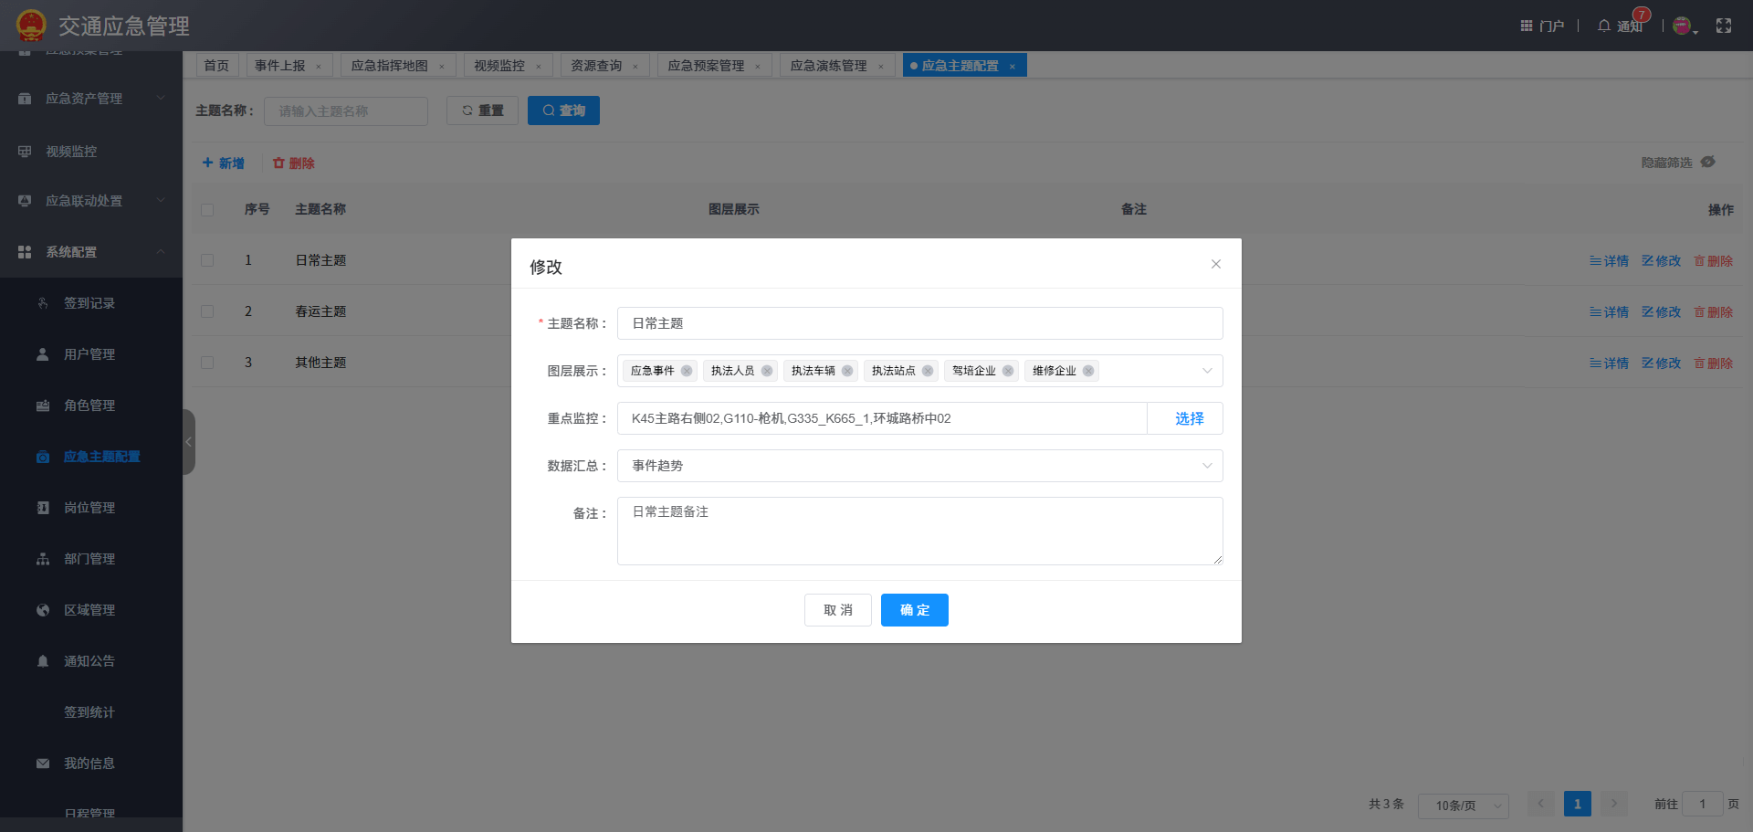Check the checkbox for 春运主题 row

[x=207, y=311]
